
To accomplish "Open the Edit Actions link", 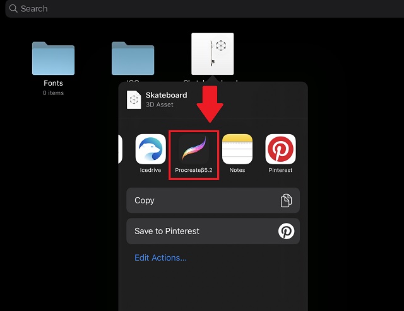I will click(x=160, y=257).
